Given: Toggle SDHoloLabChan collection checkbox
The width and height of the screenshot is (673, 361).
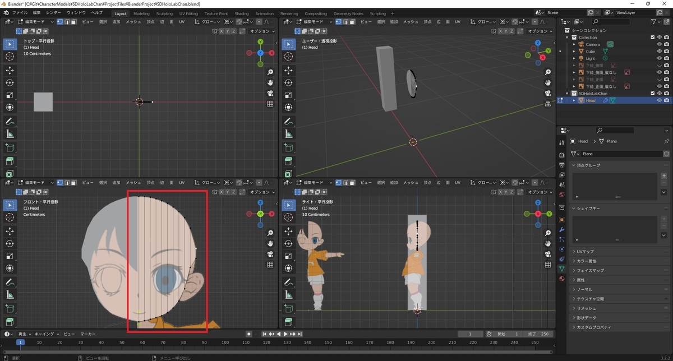Looking at the screenshot, I should (x=652, y=93).
